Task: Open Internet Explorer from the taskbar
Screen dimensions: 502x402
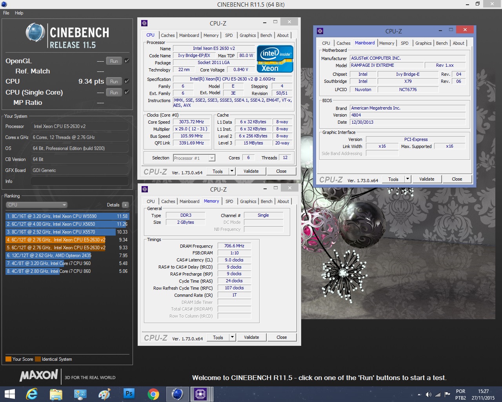Action: pos(31,394)
